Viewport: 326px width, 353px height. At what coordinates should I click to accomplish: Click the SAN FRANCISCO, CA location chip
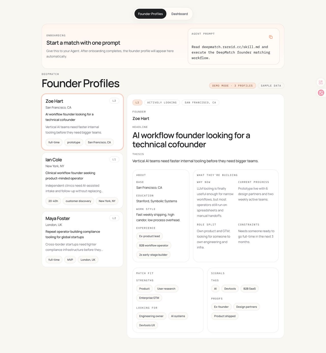[200, 103]
